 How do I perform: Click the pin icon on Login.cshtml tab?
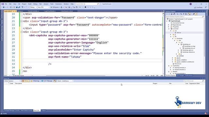pos(14,11)
